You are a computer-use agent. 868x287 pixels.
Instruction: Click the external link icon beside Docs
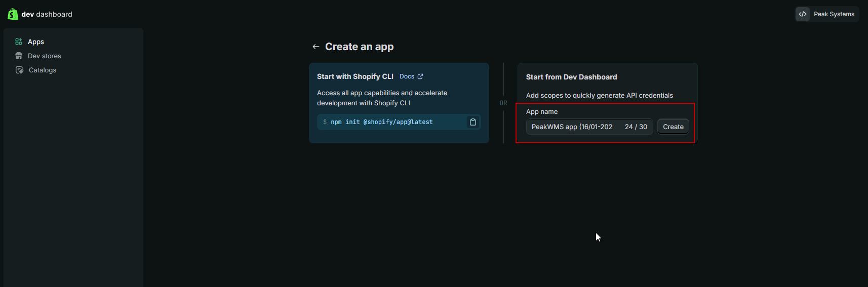(x=420, y=76)
